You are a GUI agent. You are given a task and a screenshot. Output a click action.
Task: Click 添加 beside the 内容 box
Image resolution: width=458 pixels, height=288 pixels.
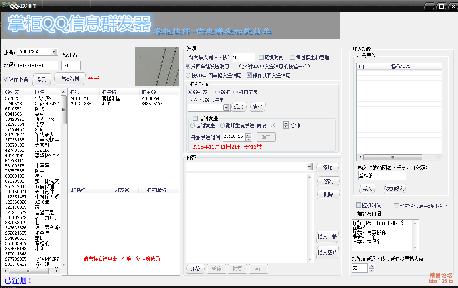328,168
